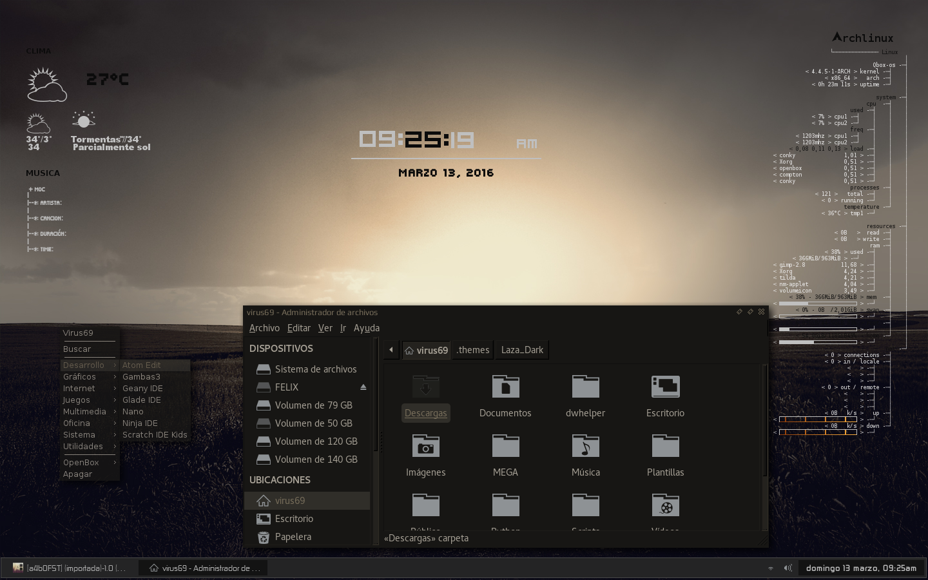This screenshot has height=580, width=928.
Task: Click the FELIX drive icon
Action: (263, 387)
